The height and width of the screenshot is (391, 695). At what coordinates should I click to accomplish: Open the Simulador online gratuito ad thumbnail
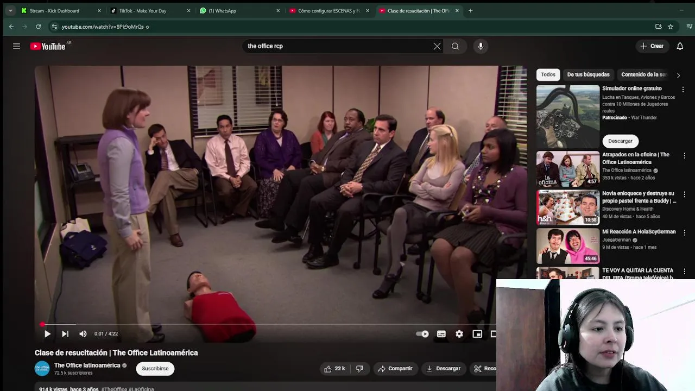tap(568, 116)
